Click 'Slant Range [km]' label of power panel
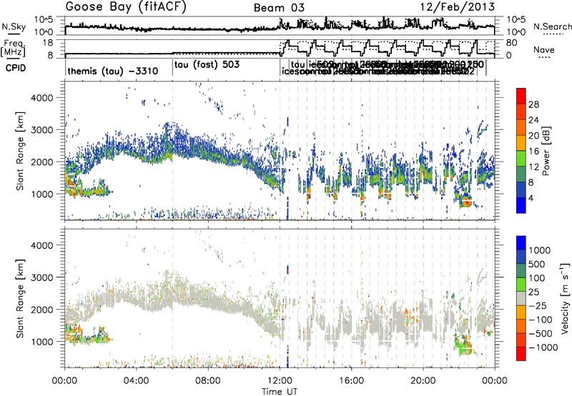Image resolution: width=572 pixels, height=396 pixels. tap(20, 151)
